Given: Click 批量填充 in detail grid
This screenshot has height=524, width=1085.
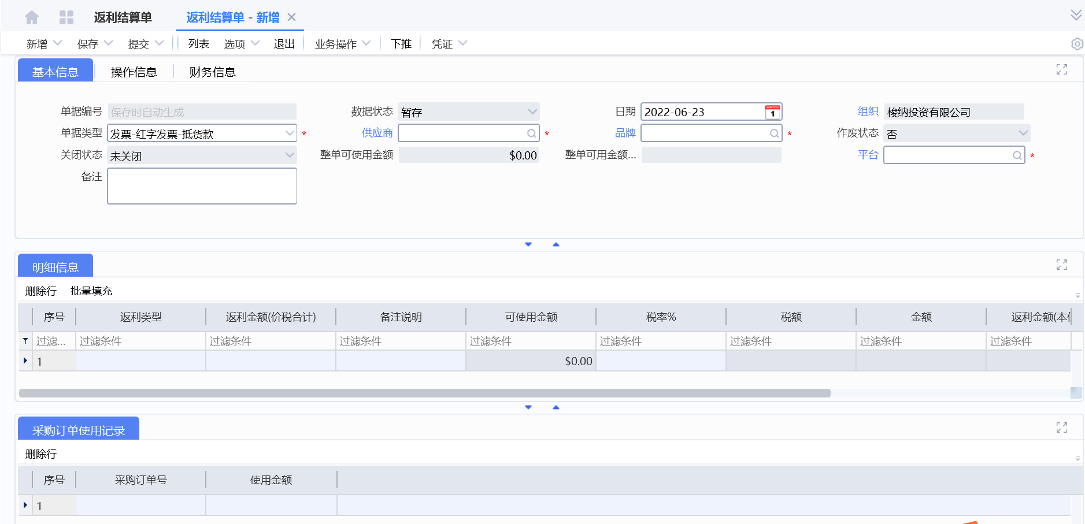Looking at the screenshot, I should pos(91,291).
